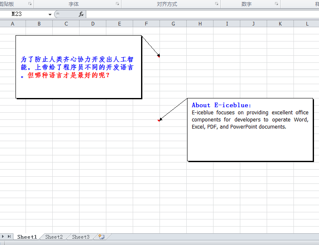Select column L header
Image resolution: width=319 pixels, height=245 pixels.
click(307, 24)
